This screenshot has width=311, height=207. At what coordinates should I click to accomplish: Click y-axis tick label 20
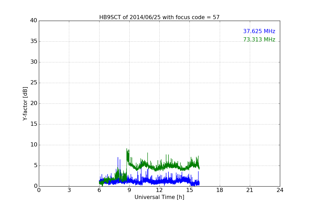(x=34, y=103)
